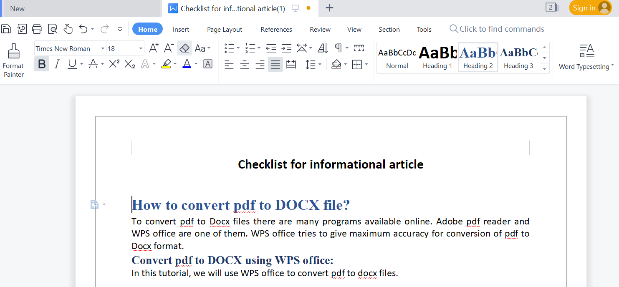
Task: Toggle Bold formatting
Action: [x=42, y=64]
